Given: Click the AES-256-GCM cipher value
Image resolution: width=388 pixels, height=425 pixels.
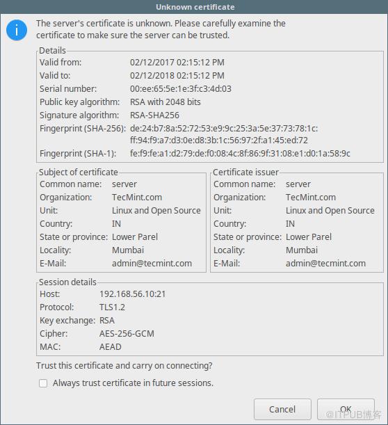Looking at the screenshot, I should click(x=127, y=334).
